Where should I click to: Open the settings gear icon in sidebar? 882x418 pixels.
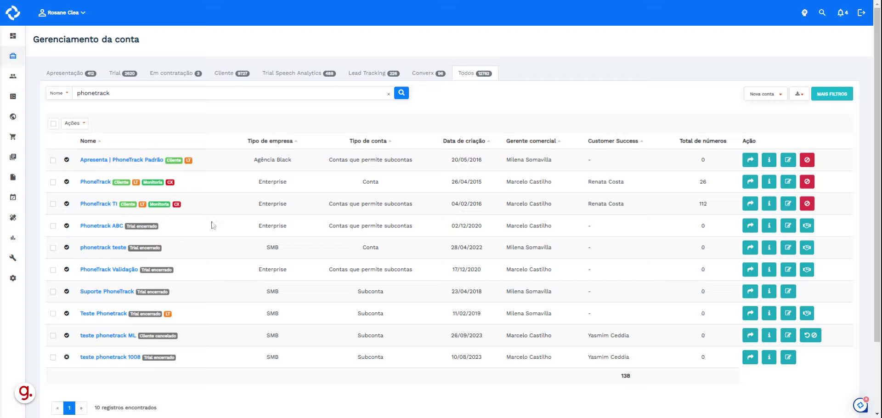[x=13, y=278]
